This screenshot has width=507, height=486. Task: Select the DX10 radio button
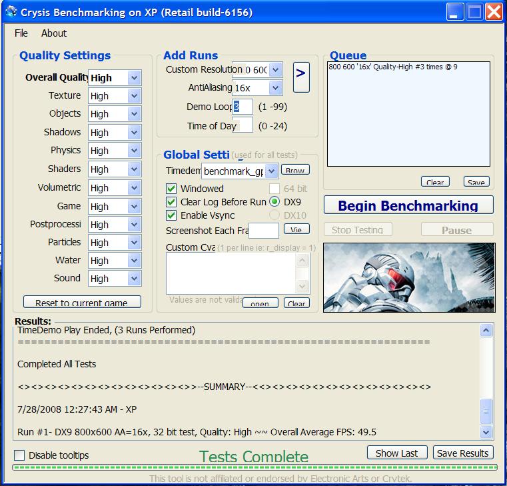[274, 215]
